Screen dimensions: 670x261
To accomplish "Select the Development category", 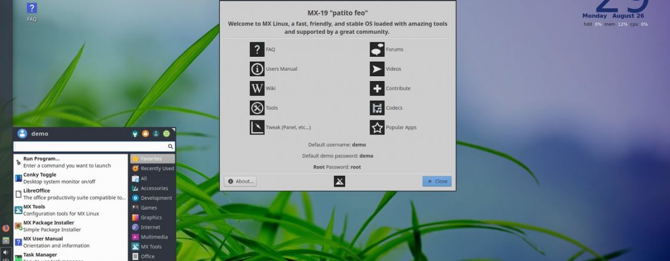I will tap(153, 198).
